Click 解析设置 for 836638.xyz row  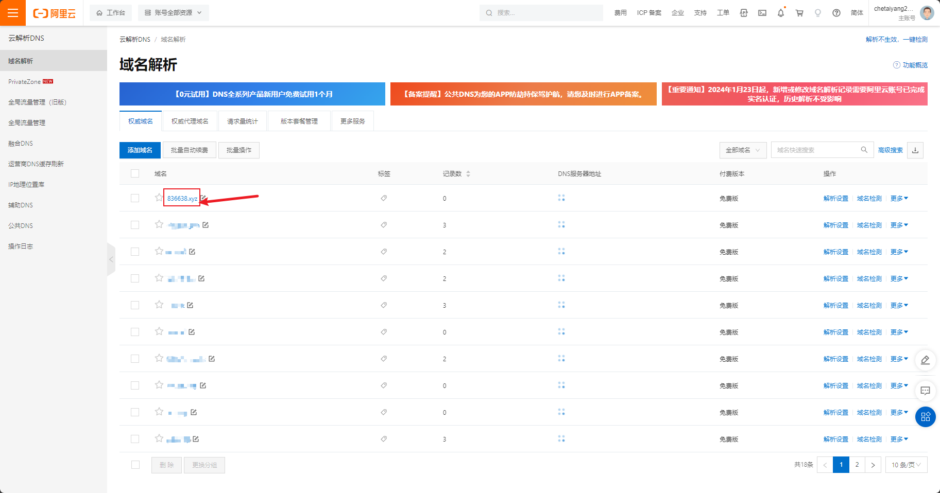(x=836, y=198)
